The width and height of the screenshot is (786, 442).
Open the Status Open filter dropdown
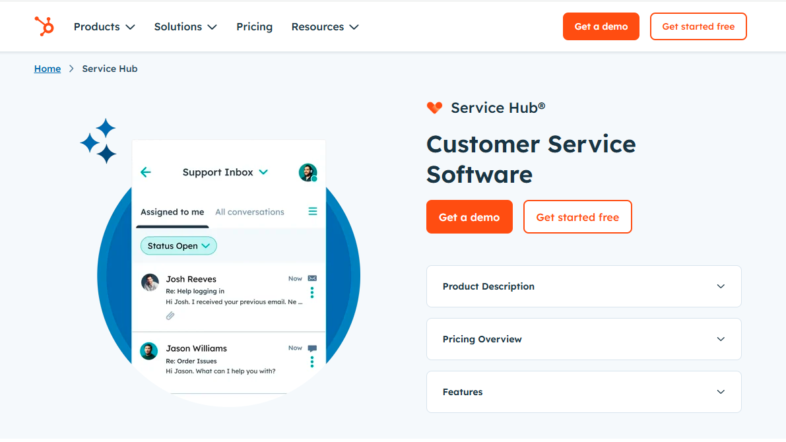pos(178,246)
